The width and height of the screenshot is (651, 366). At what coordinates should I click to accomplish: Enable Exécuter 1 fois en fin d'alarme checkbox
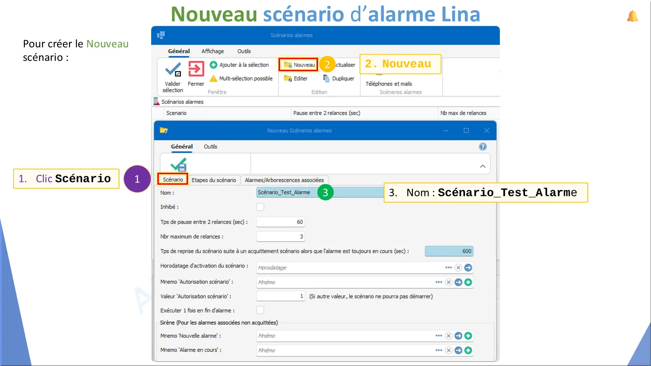(260, 310)
